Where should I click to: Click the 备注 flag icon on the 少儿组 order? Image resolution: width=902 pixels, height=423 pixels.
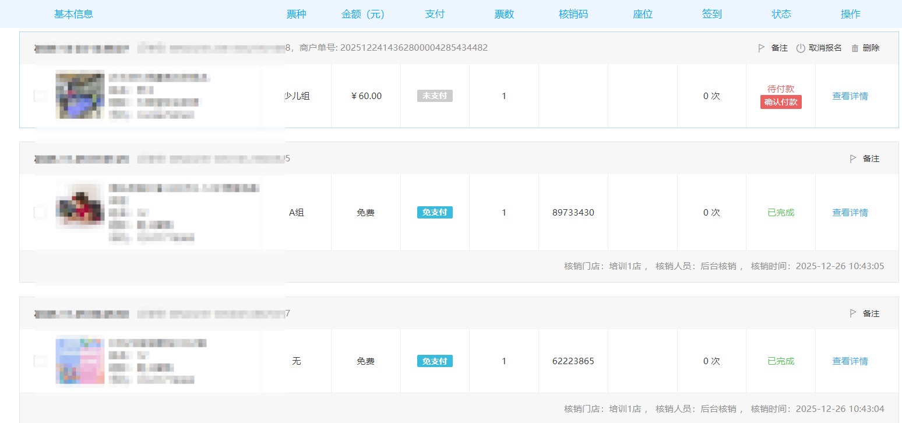pos(761,48)
